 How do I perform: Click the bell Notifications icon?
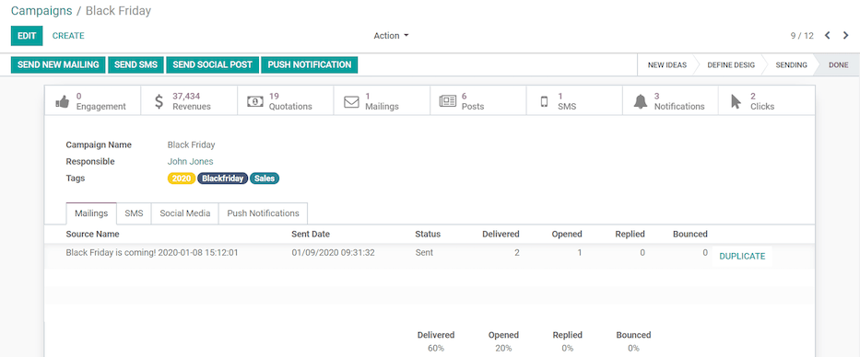[640, 102]
